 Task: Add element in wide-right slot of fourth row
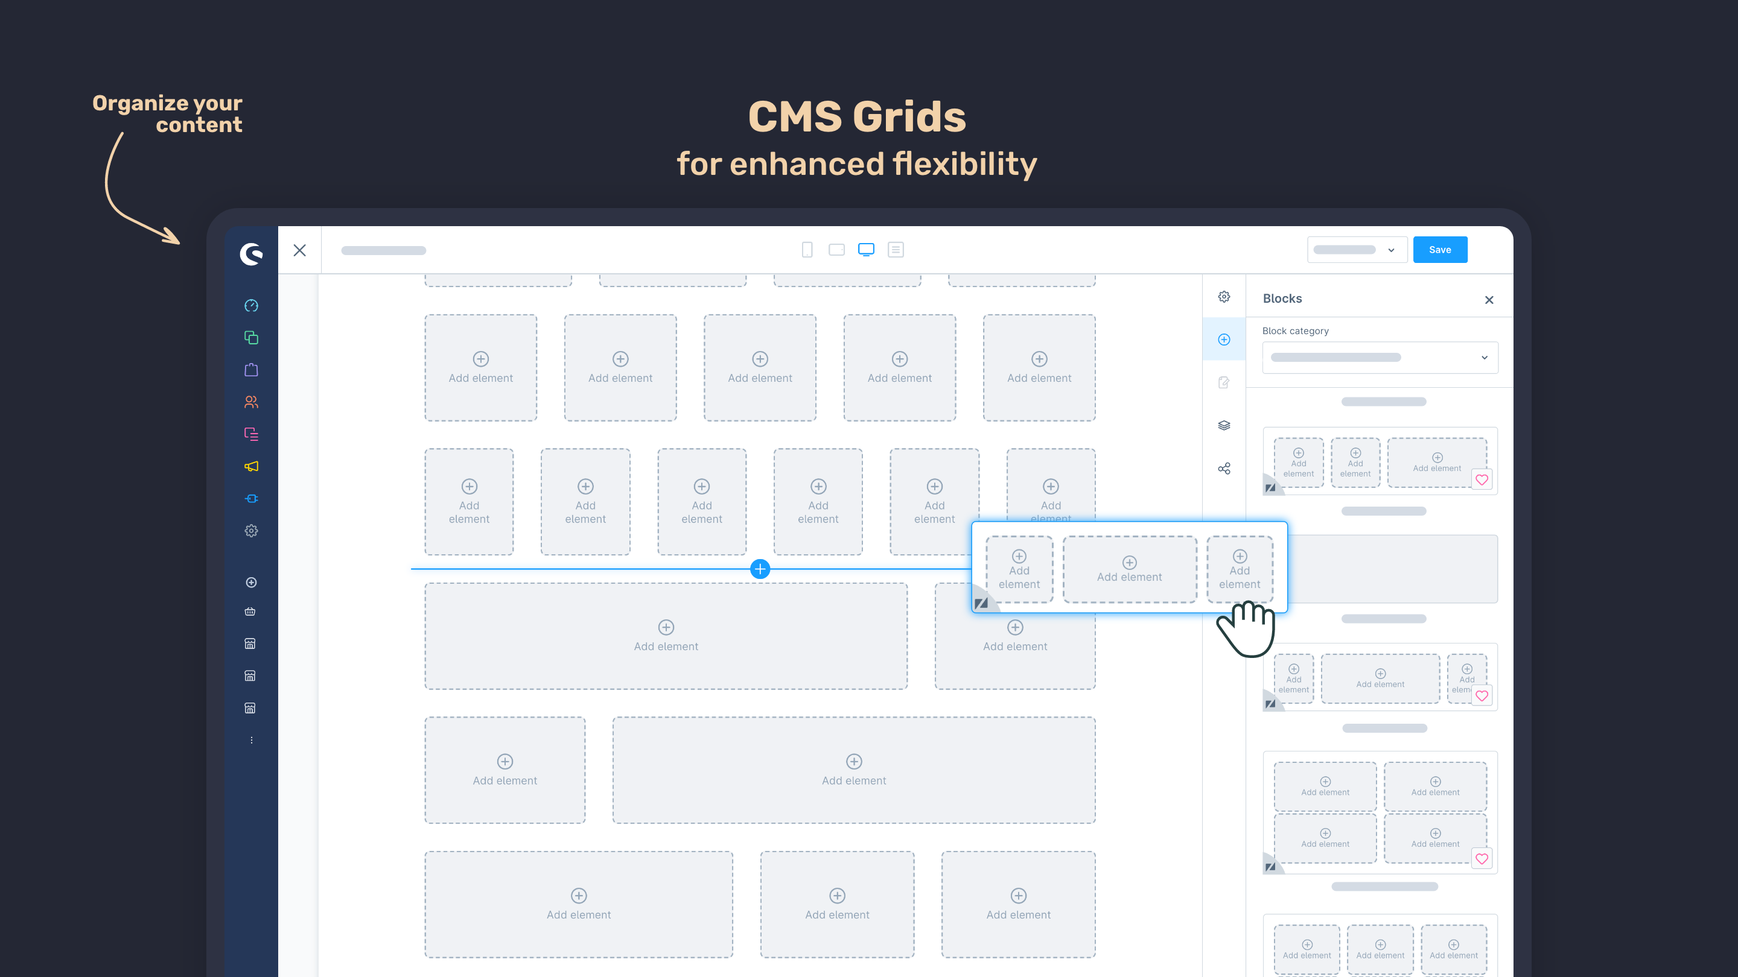[x=853, y=771]
